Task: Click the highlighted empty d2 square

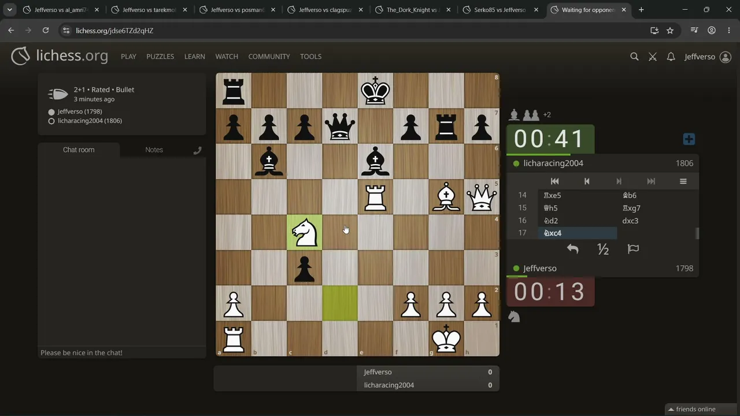Action: [x=340, y=303]
